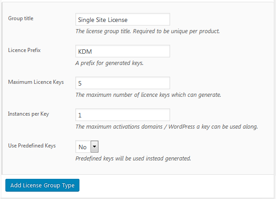
Task: Click the Instances per Key field
Action: (x=123, y=115)
